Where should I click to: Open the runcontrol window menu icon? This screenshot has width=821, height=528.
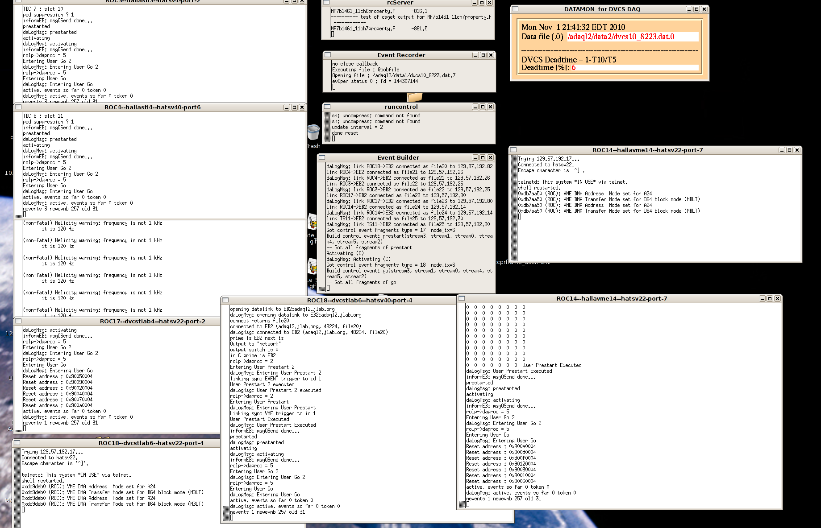(327, 107)
